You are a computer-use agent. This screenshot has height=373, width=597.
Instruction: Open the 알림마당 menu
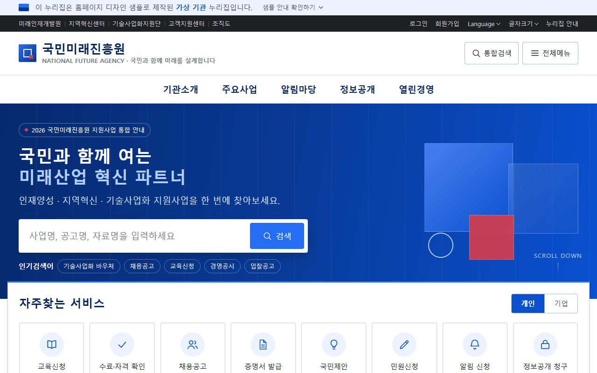click(298, 90)
